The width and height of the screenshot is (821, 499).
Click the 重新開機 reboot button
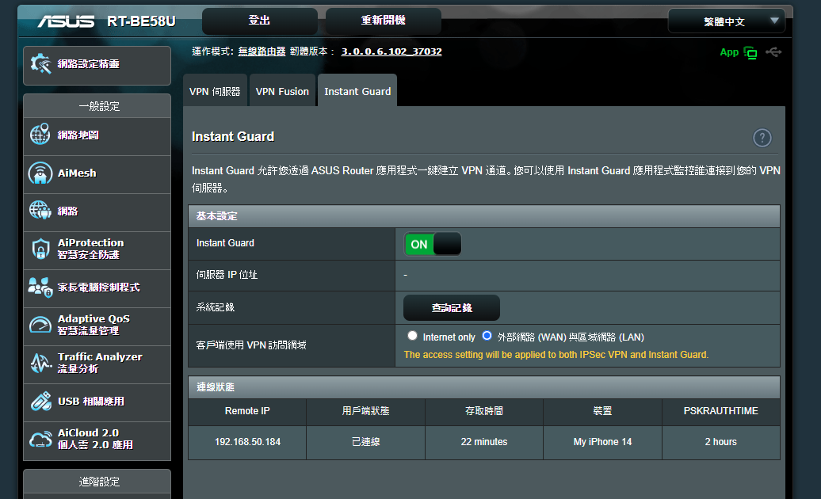point(384,21)
